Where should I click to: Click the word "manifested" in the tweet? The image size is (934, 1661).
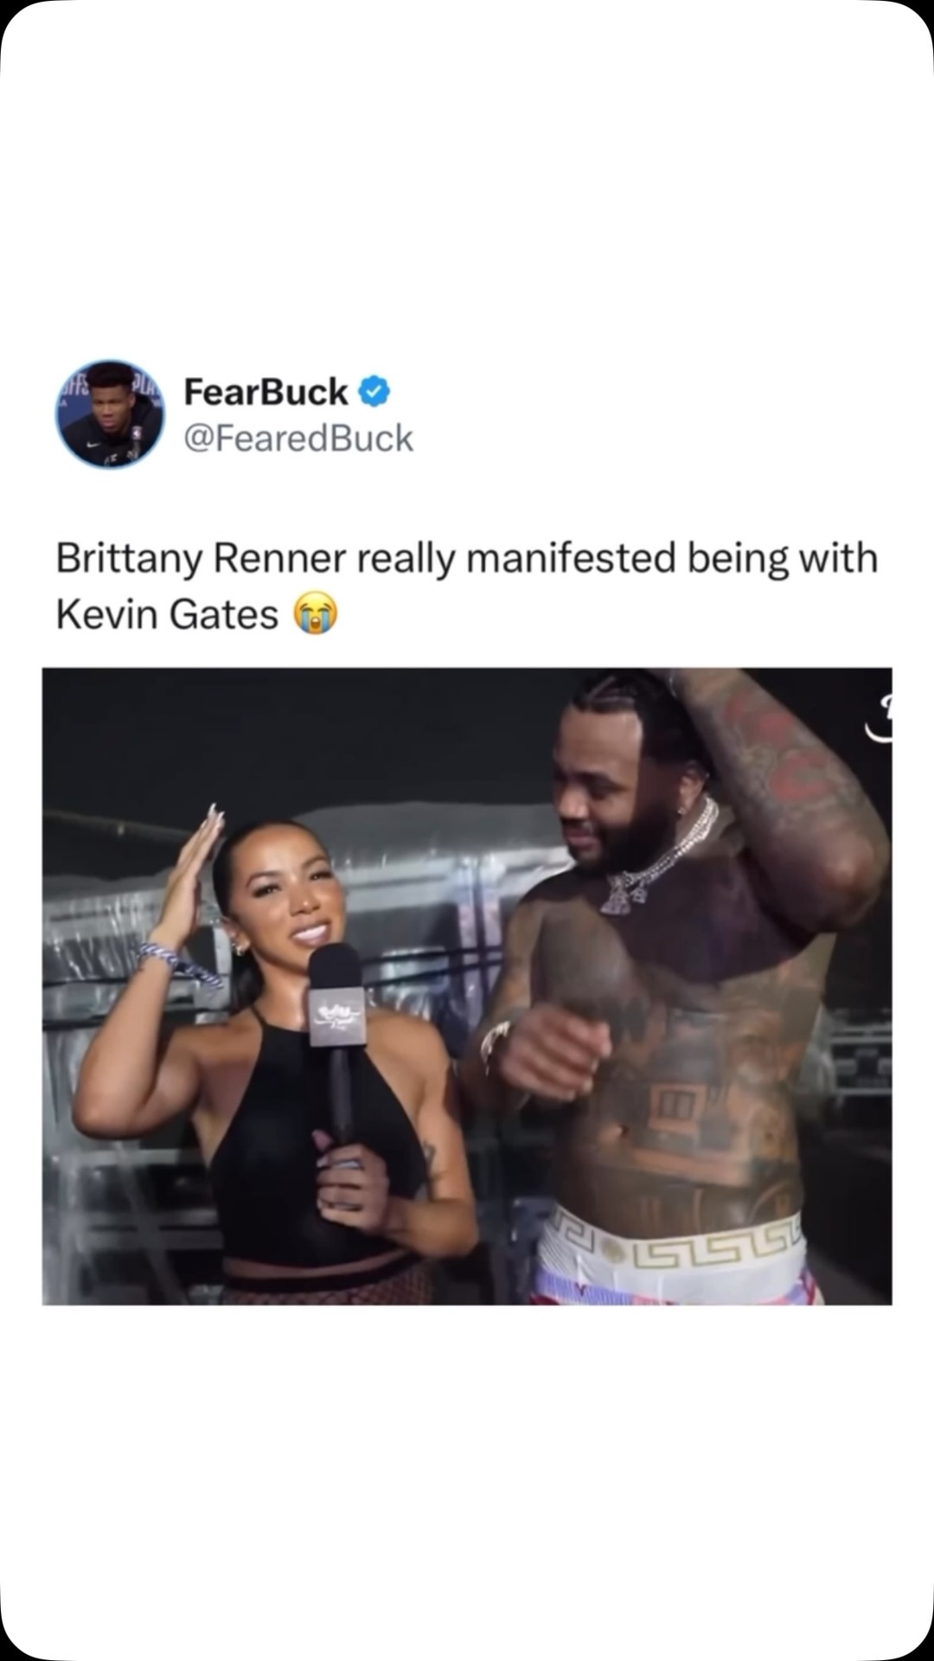[x=571, y=558]
